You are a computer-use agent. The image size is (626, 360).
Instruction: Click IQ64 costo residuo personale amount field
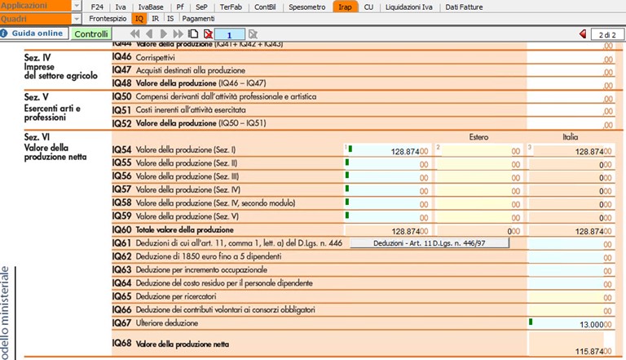pos(571,283)
